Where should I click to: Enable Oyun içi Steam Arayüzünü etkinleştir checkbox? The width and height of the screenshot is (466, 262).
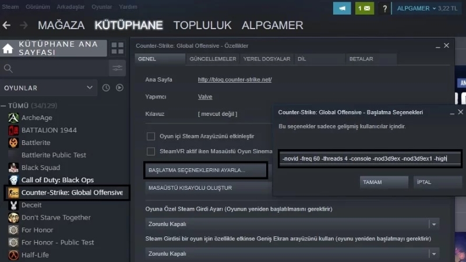pyautogui.click(x=151, y=136)
